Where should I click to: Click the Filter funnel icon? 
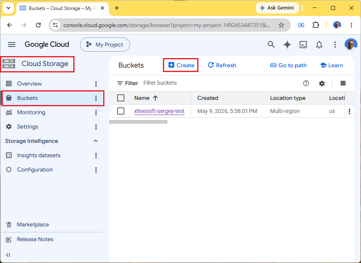120,83
